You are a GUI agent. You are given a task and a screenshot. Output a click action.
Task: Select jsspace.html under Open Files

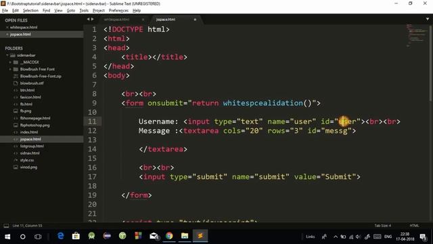[x=20, y=35]
